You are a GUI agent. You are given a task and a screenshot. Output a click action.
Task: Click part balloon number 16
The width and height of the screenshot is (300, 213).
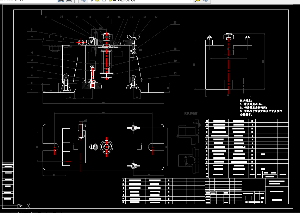click(x=144, y=17)
